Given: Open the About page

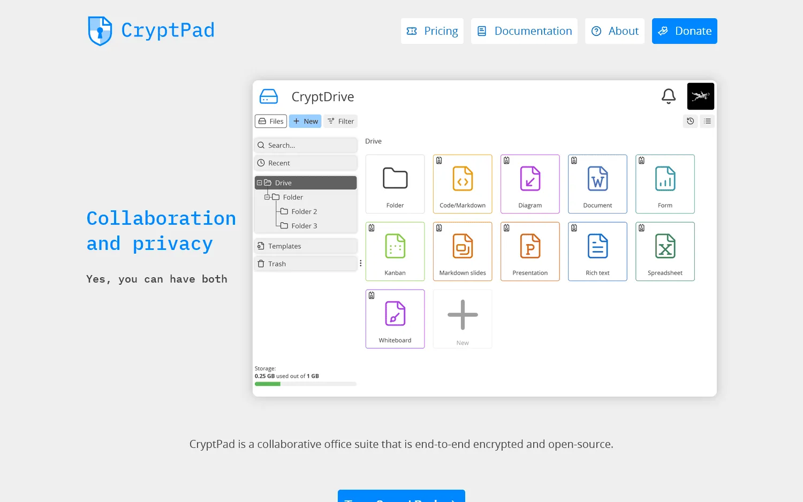Looking at the screenshot, I should [x=615, y=31].
